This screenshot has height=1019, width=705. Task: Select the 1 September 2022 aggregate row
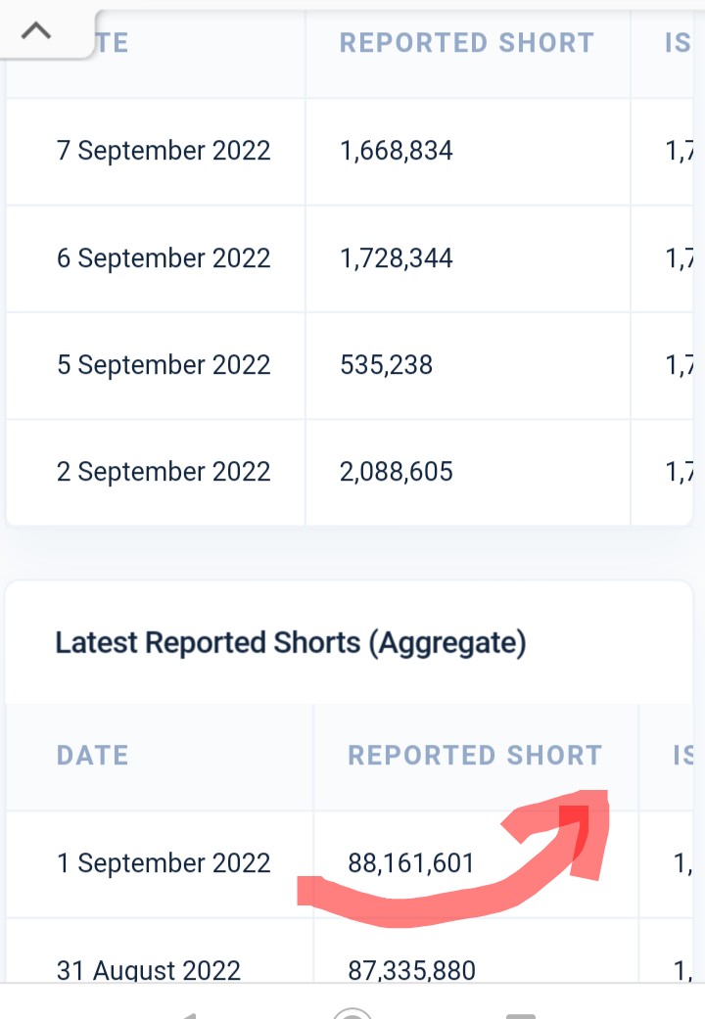pos(350,863)
